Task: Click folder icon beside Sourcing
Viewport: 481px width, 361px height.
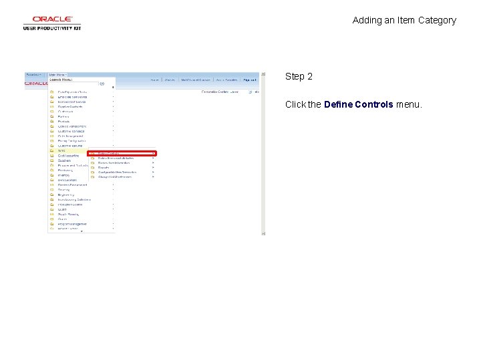Action: (52, 190)
